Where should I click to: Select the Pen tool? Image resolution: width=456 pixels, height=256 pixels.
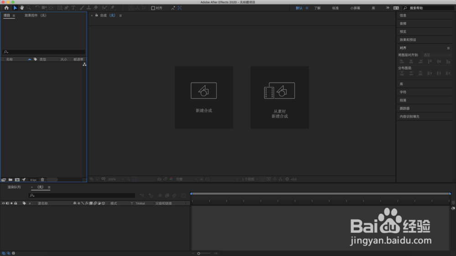[67, 8]
